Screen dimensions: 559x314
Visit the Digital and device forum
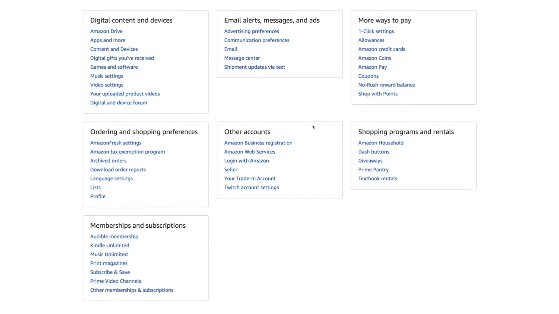click(118, 103)
